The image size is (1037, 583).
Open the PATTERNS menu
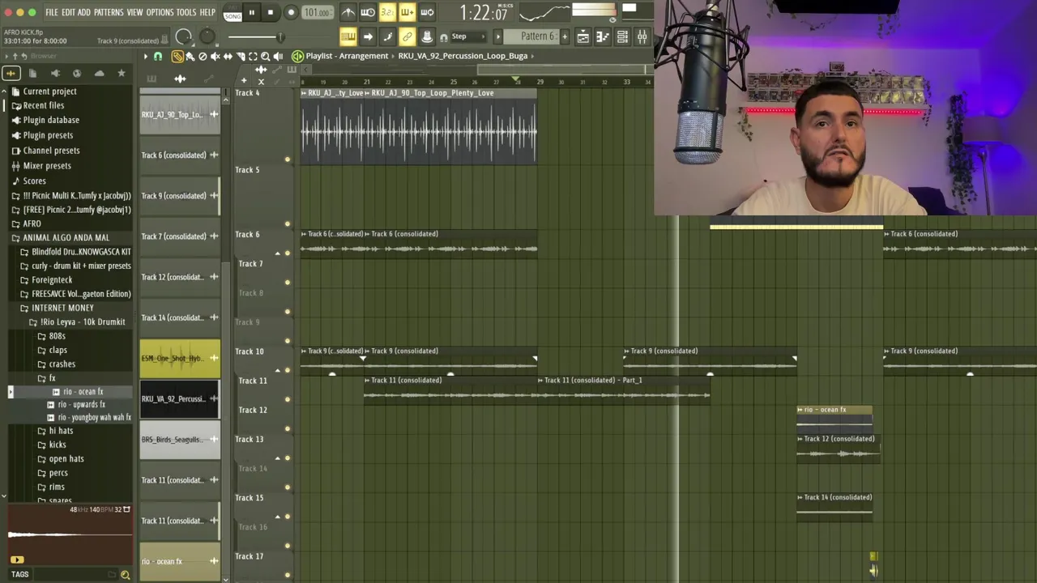(x=109, y=12)
